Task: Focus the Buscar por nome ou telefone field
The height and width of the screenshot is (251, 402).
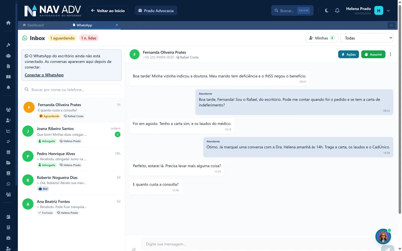Action: (x=71, y=90)
